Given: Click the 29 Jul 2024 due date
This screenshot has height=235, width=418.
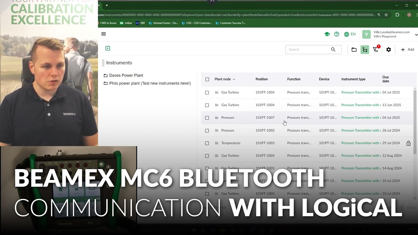Looking at the screenshot, I should (391, 143).
